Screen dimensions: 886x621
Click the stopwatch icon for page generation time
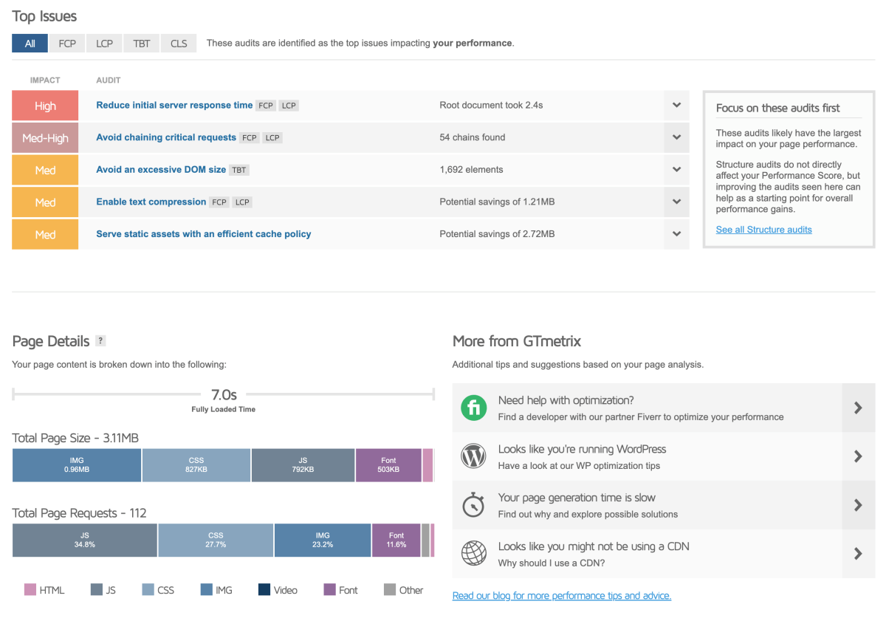pos(474,505)
